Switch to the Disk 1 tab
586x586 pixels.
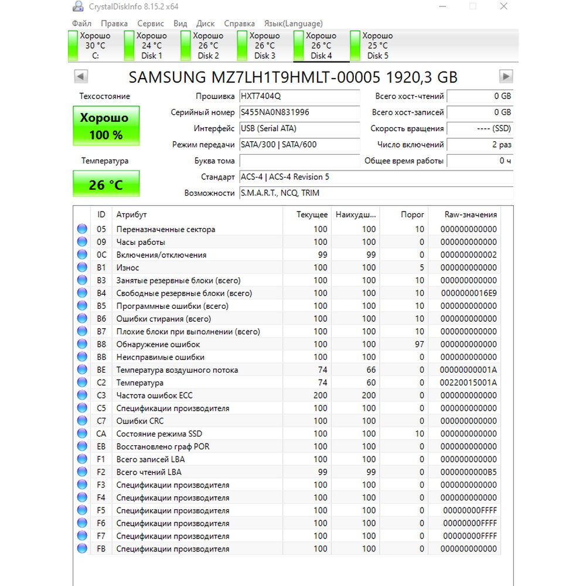point(147,46)
